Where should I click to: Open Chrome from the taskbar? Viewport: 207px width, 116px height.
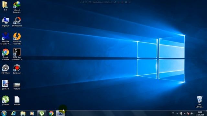(51, 113)
